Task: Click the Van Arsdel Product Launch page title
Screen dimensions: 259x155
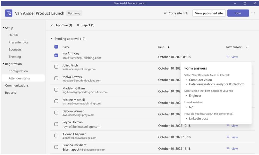Action: coord(40,13)
